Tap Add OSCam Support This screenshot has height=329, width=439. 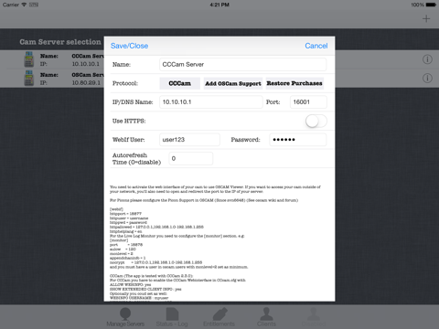[233, 83]
